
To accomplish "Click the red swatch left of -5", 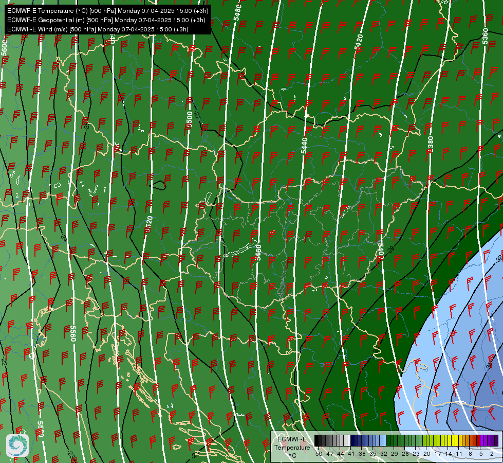I will pyautogui.click(x=478, y=440).
